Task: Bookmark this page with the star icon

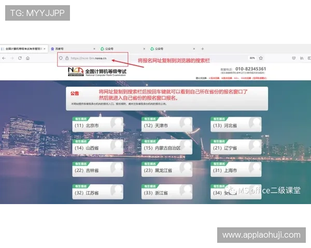Action: (261, 58)
